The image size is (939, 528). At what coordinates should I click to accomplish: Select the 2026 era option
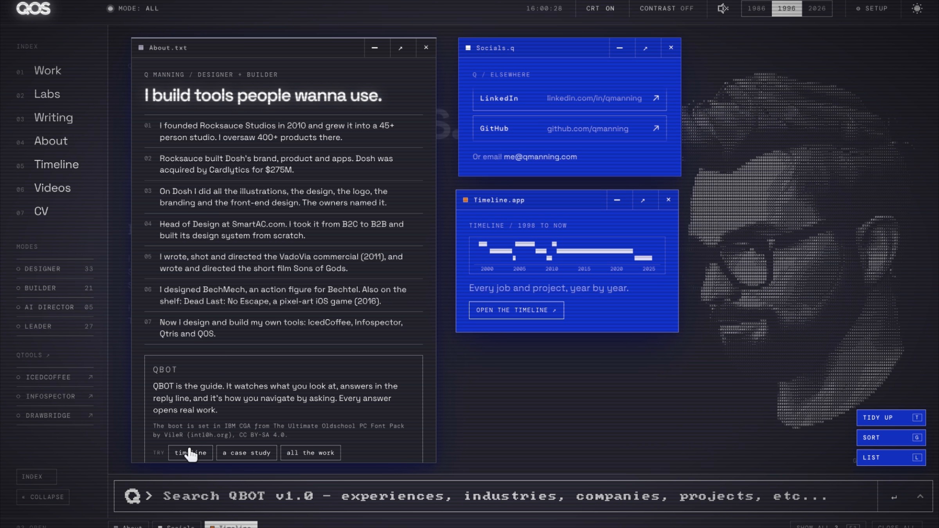coord(817,8)
